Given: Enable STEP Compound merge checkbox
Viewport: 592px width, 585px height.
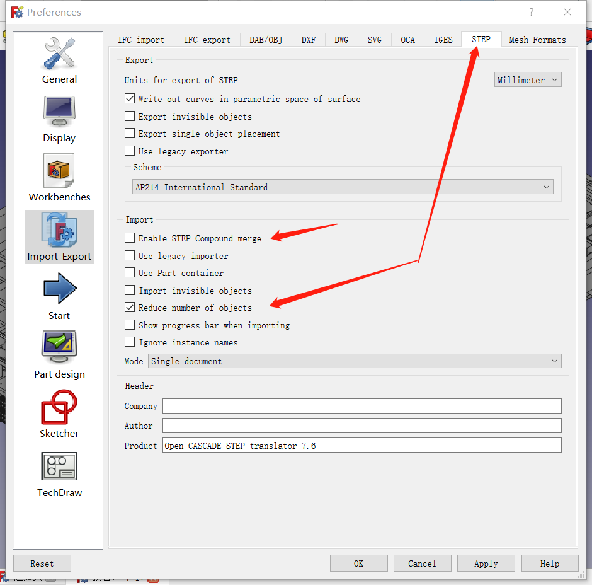Looking at the screenshot, I should 130,238.
